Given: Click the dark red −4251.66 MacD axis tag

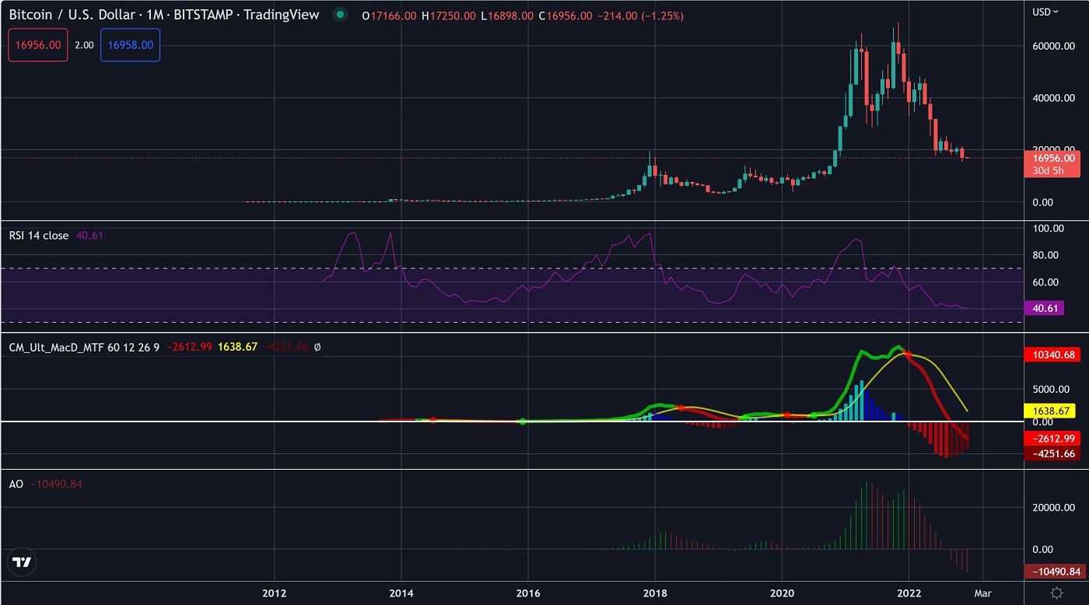Looking at the screenshot, I should pyautogui.click(x=1053, y=453).
